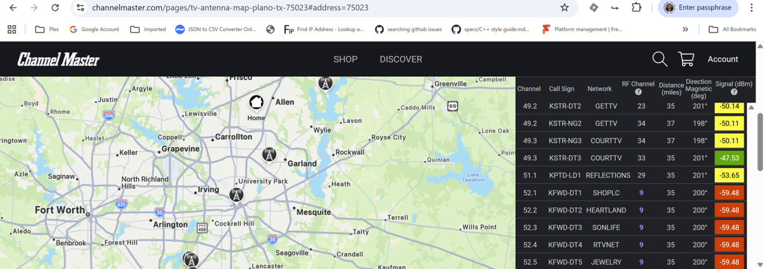Viewport: 764px width, 269px height.
Task: Select the KSTR-NG2 call sign
Action: tap(566, 123)
